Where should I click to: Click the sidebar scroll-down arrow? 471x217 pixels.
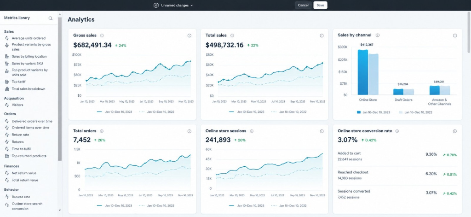click(60, 210)
